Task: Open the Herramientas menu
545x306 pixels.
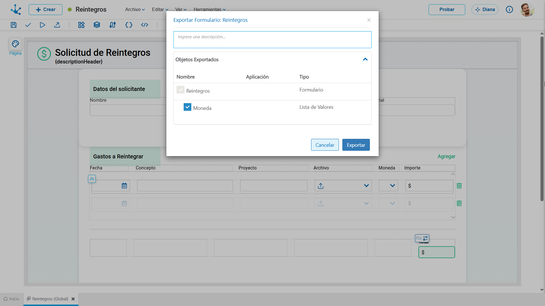Action: 210,10
